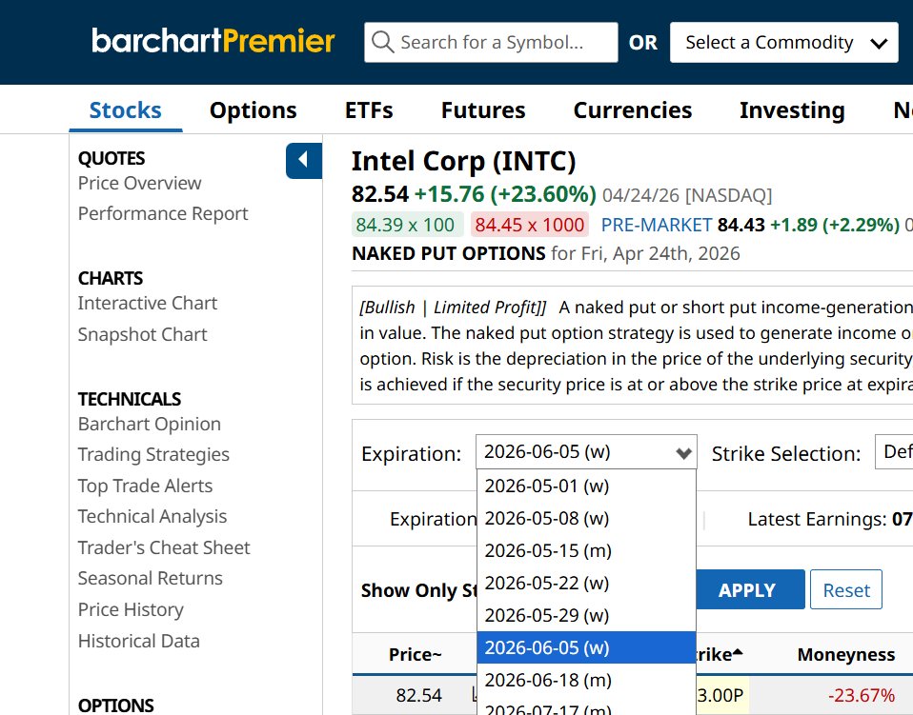Image resolution: width=913 pixels, height=715 pixels.
Task: Open Trader's Cheat Sheet link
Action: point(164,547)
